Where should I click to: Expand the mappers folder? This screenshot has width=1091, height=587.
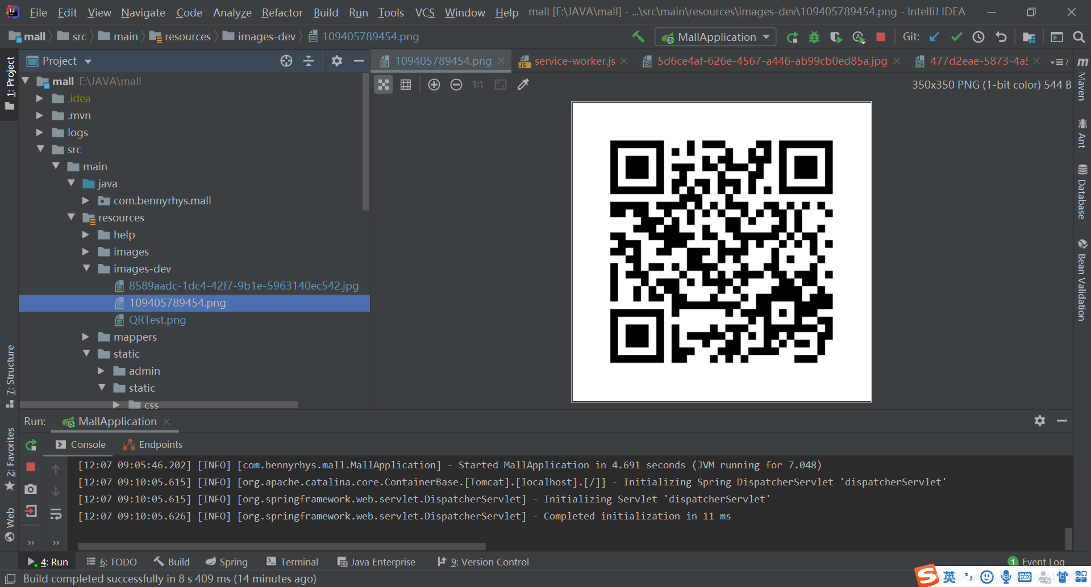pos(86,337)
